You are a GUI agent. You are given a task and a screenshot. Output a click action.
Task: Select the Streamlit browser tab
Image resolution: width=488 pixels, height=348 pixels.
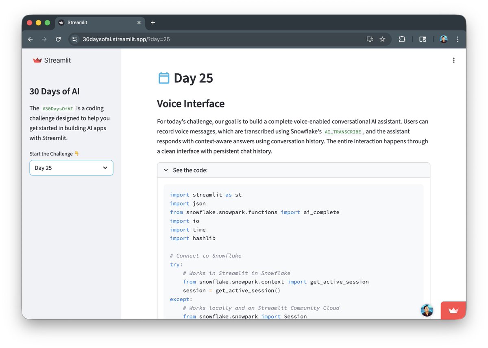click(100, 22)
